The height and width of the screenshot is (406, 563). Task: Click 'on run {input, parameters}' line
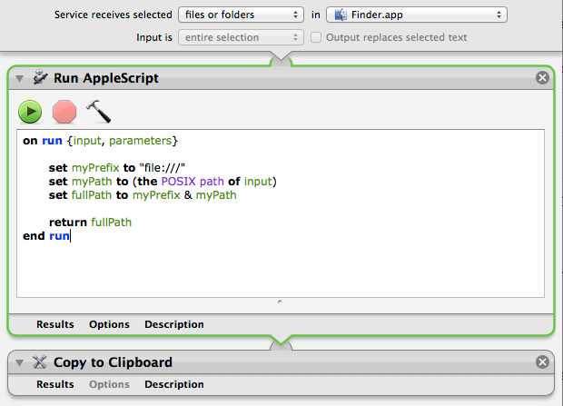tap(100, 141)
